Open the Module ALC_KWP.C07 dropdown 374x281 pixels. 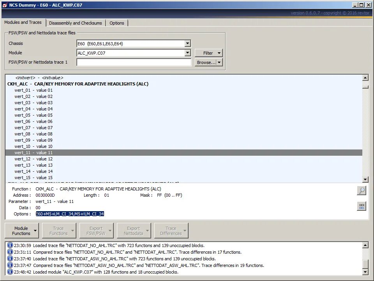188,53
